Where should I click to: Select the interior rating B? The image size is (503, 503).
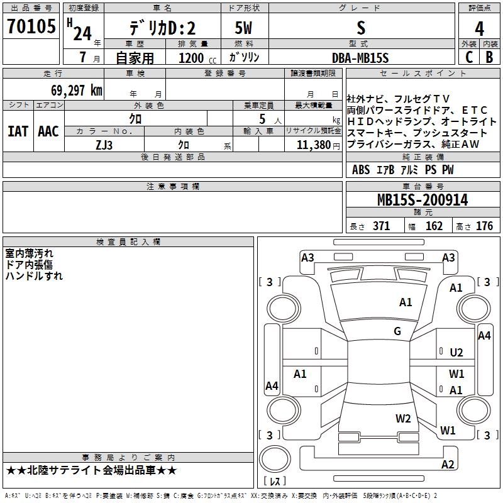pos(489,57)
